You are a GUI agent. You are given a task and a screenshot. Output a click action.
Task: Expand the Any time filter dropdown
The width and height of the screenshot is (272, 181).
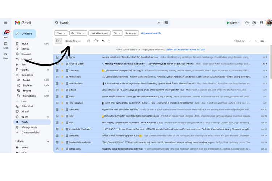click(x=78, y=33)
